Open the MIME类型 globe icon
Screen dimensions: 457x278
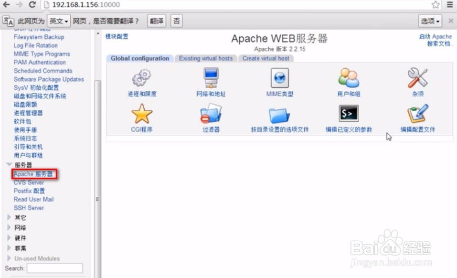pos(279,78)
